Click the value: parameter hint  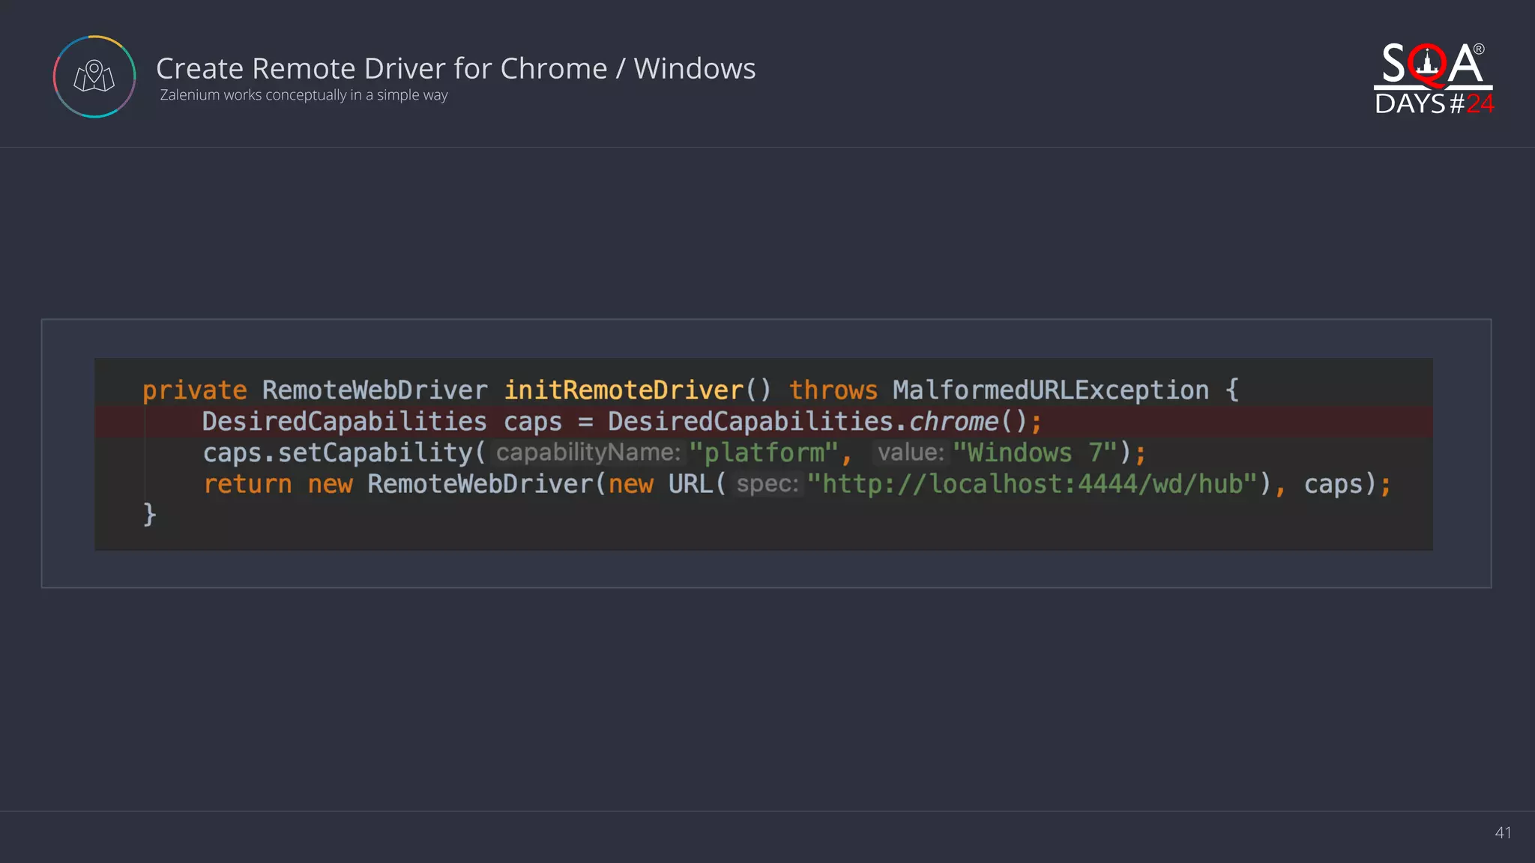click(x=910, y=452)
